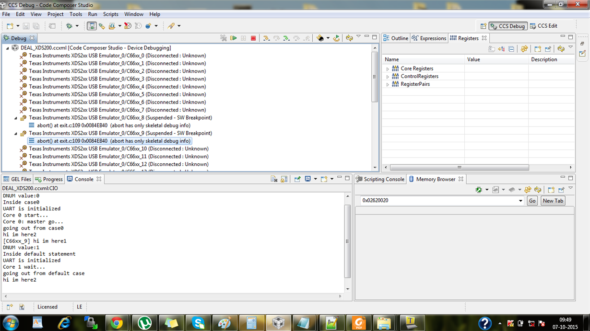Open the Run menu

point(93,14)
